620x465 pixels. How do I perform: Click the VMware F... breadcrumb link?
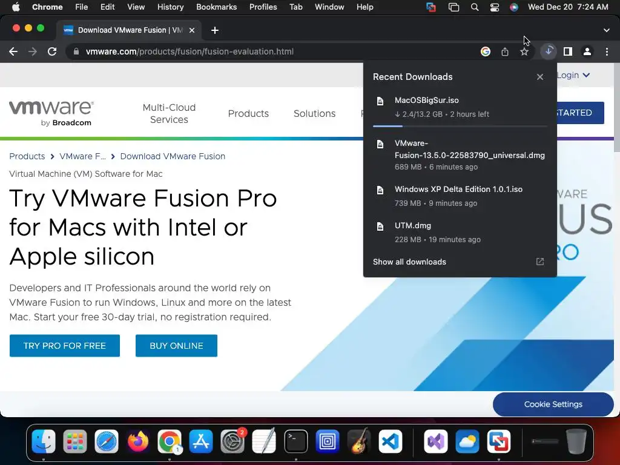82,156
